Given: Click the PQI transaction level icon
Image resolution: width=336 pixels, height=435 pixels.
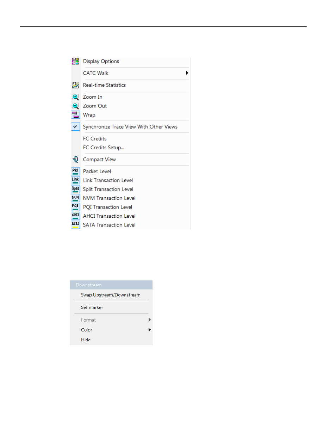Looking at the screenshot, I should click(75, 207).
